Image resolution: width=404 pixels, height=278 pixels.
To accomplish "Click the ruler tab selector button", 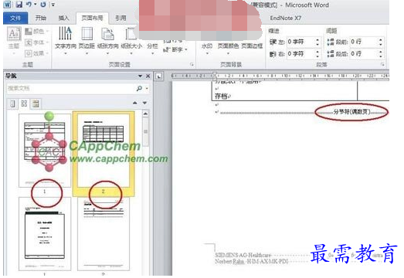I will coord(158,76).
